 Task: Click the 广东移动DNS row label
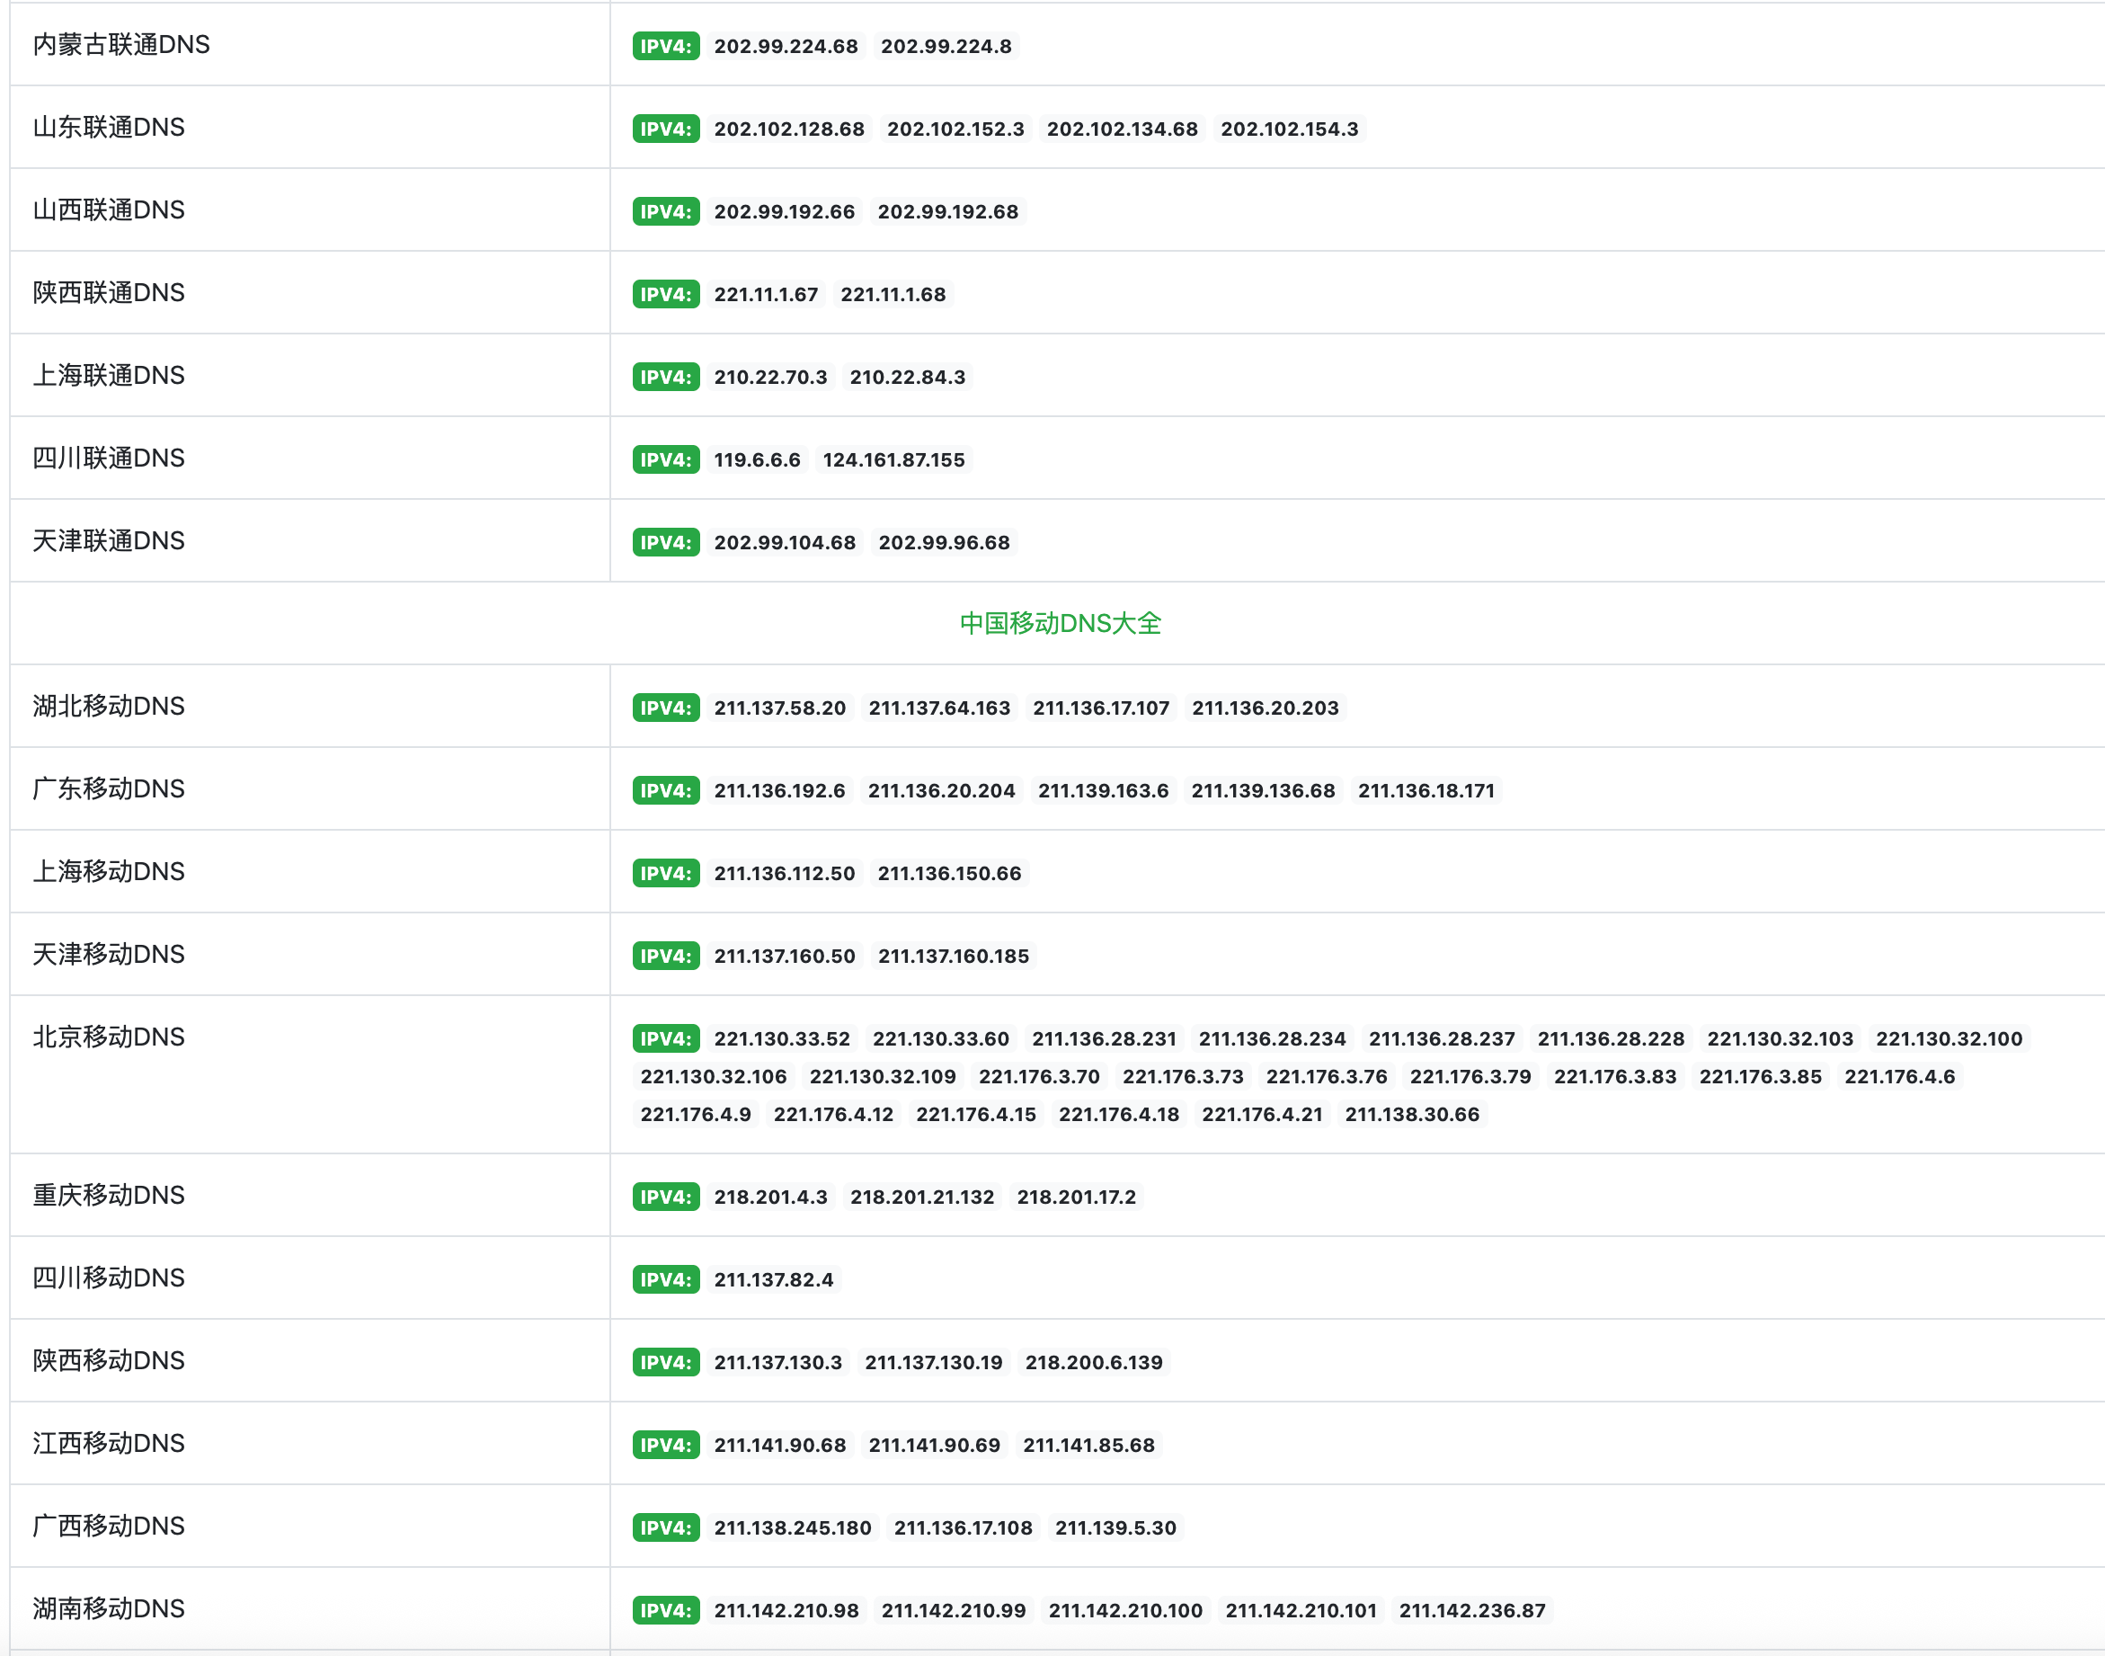pos(109,789)
